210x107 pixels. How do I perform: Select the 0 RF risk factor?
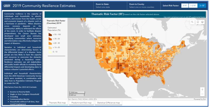(x=184, y=6)
